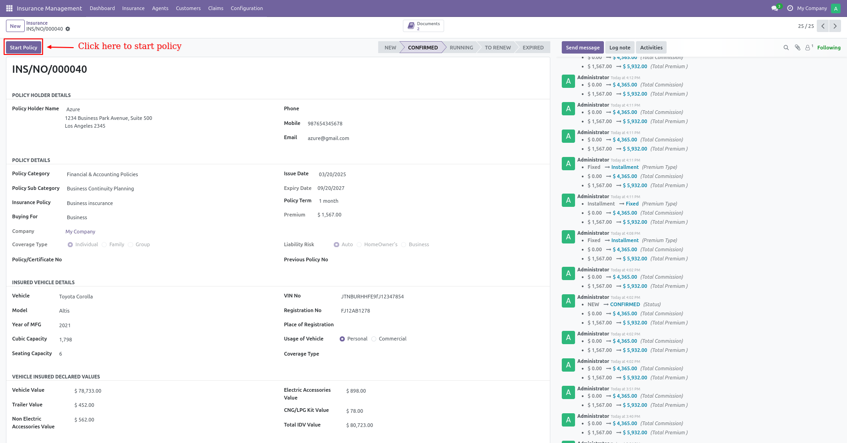Screen dimensions: 847x443
Task: Create a New record
Action: 16,26
